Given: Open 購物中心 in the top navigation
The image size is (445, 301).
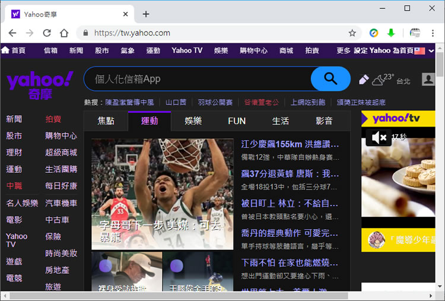Looking at the screenshot, I should coord(253,50).
